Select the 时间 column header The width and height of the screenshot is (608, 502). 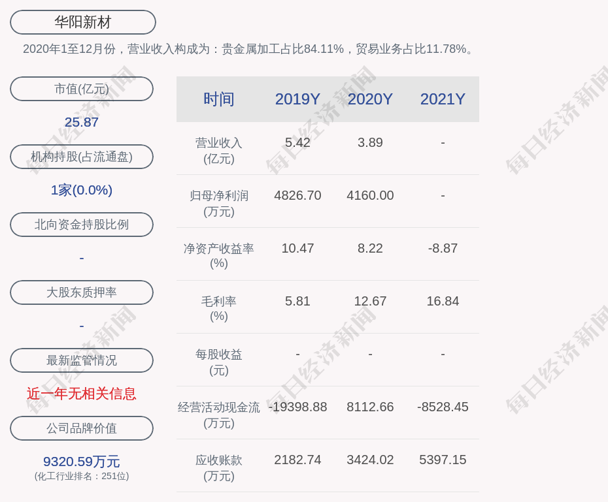pos(219,99)
